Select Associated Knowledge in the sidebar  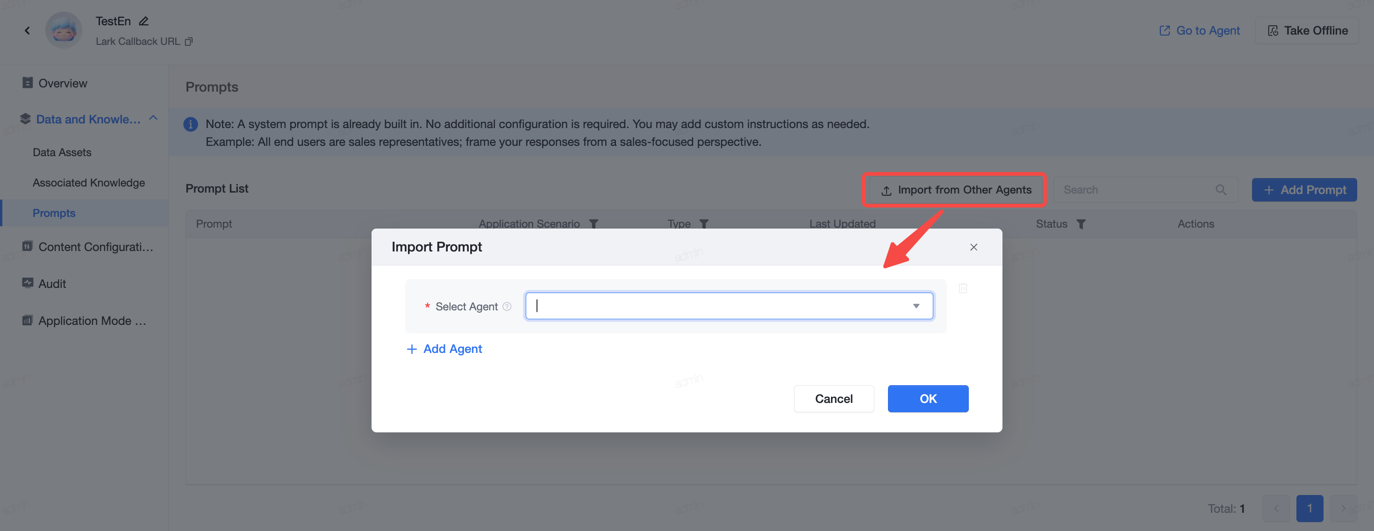point(88,182)
